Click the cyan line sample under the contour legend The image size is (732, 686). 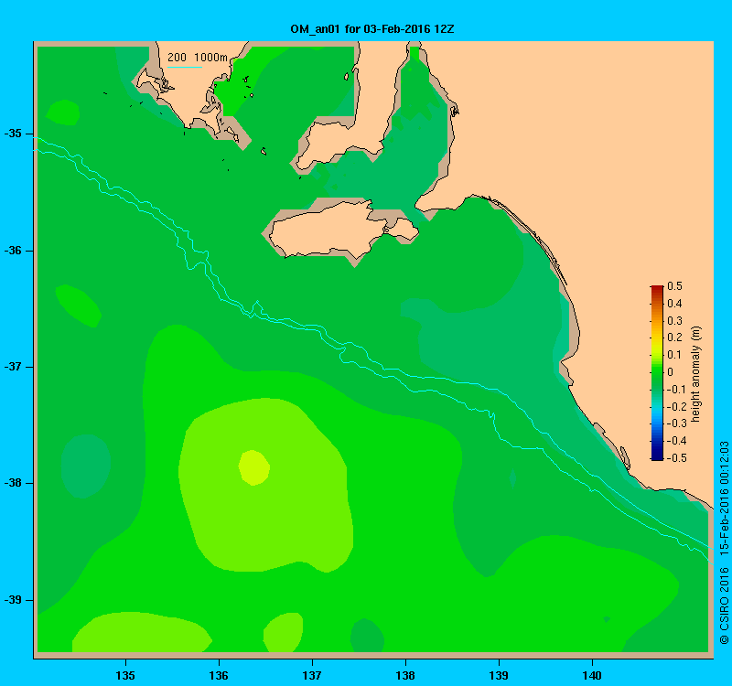tap(185, 67)
